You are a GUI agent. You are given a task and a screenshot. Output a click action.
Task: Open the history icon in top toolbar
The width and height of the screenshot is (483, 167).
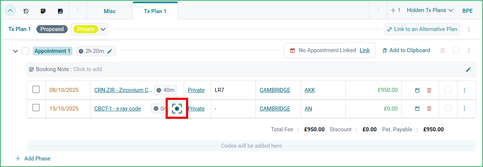(26, 11)
